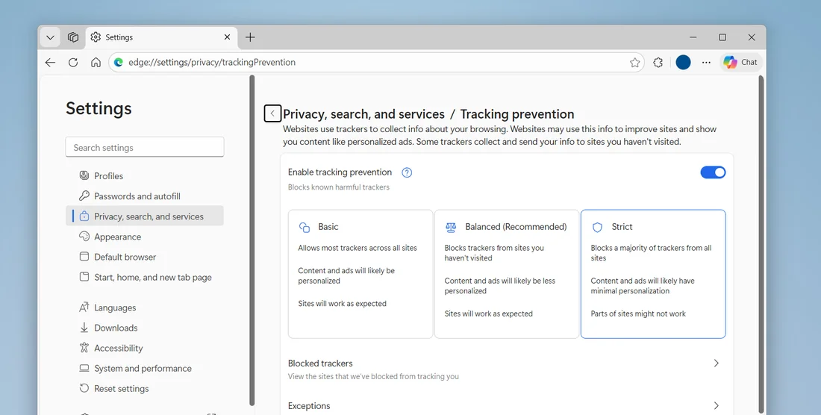The height and width of the screenshot is (415, 821).
Task: Click "Allows most trackers across all sites" text
Action: coord(358,248)
